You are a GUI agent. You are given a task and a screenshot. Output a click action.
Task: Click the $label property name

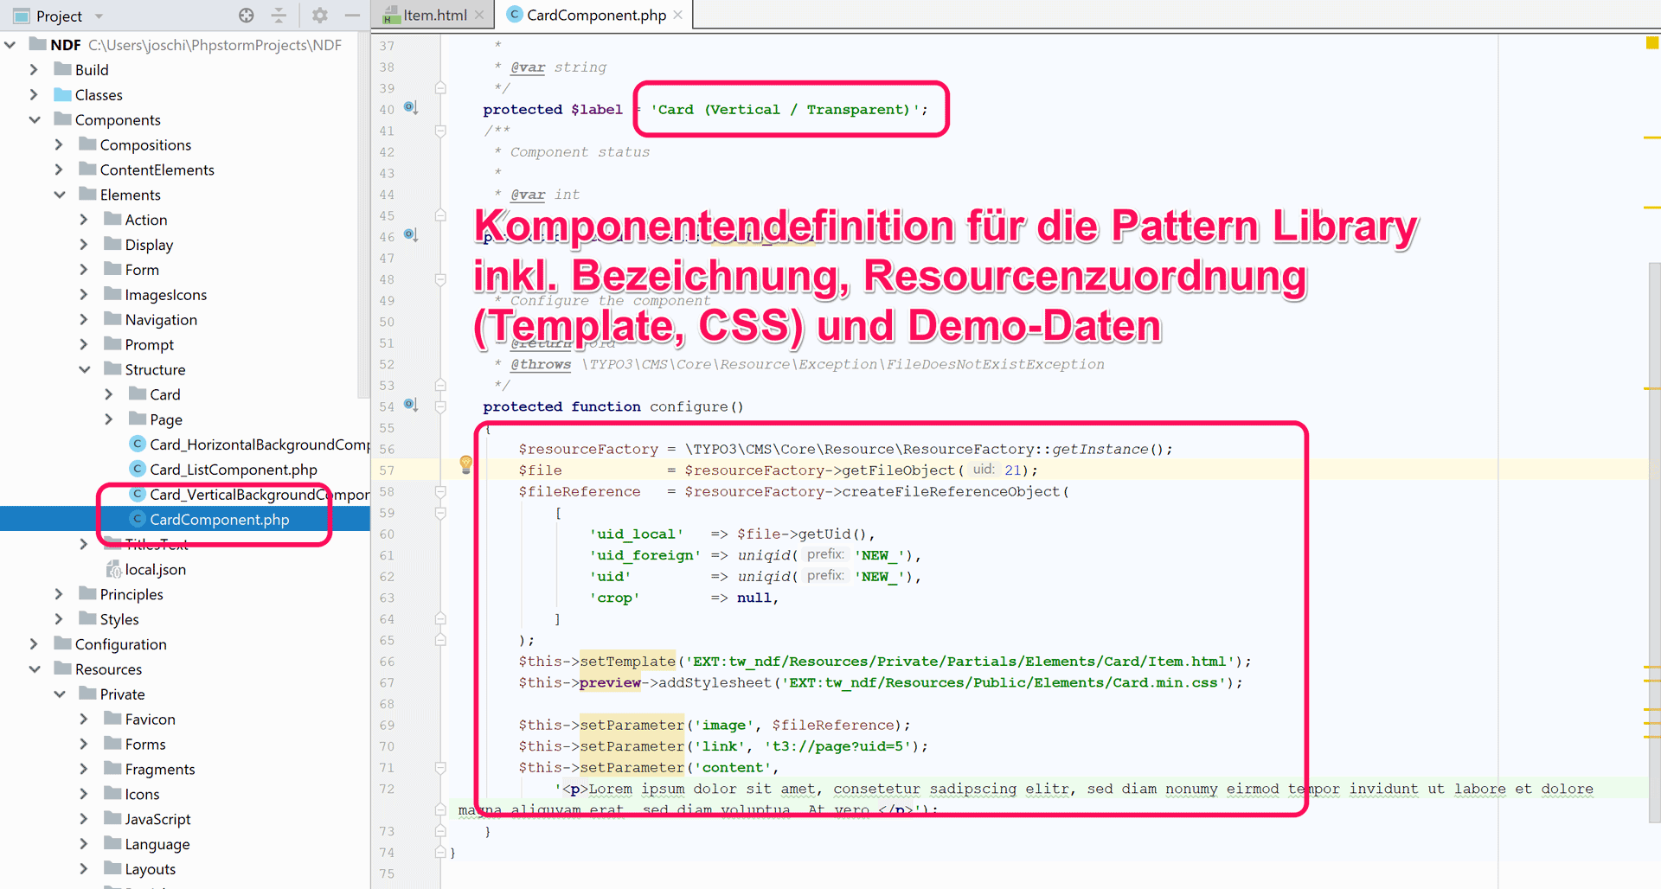point(596,109)
